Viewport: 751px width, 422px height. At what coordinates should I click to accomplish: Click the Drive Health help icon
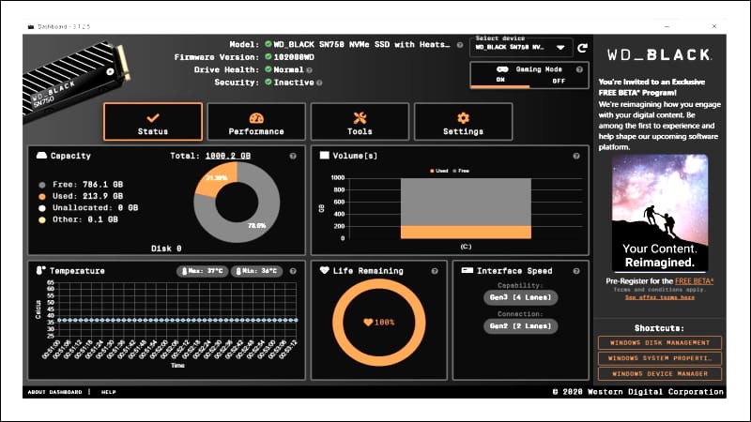coord(310,70)
